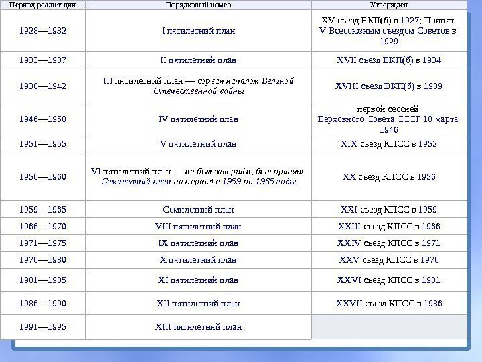Select the cell 'XII пятилетний план'
Image resolution: width=482 pixels, height=362 pixels.
click(198, 304)
